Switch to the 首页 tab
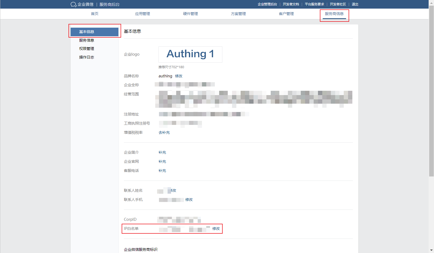 [x=94, y=14]
